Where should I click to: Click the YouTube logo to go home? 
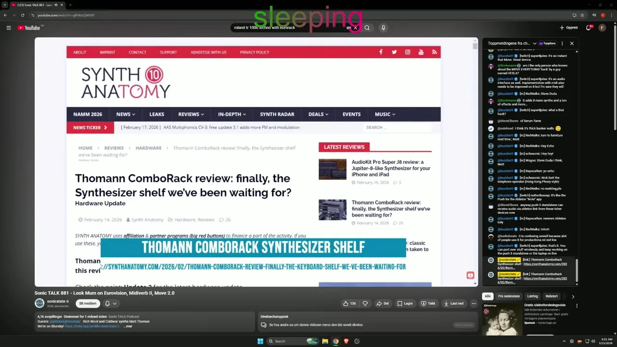pos(29,28)
